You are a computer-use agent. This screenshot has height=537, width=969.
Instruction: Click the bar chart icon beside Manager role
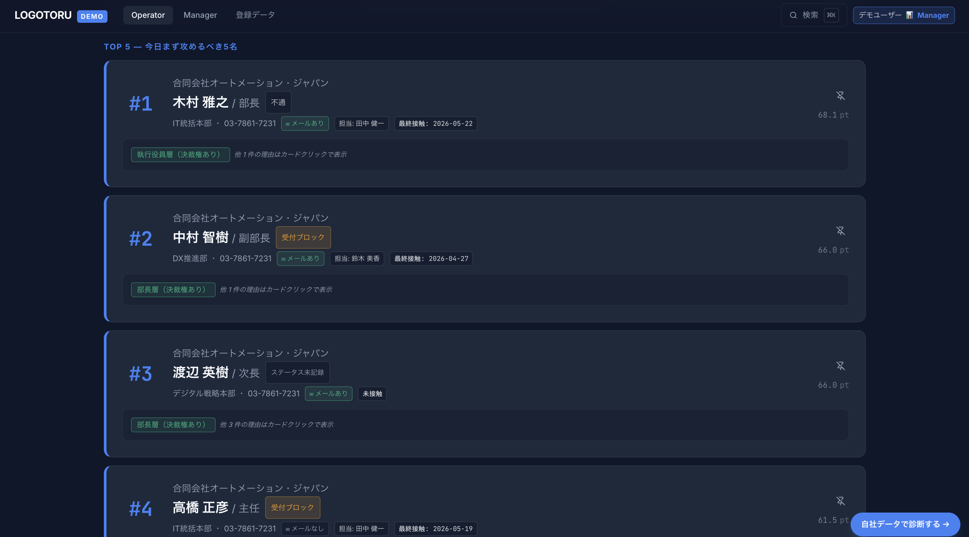[x=909, y=15]
